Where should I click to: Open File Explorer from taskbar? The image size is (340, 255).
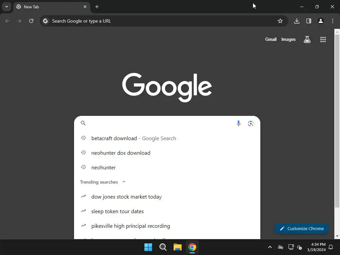(177, 247)
